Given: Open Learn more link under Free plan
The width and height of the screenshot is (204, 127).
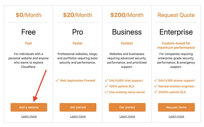Looking at the screenshot, I should [29, 116].
